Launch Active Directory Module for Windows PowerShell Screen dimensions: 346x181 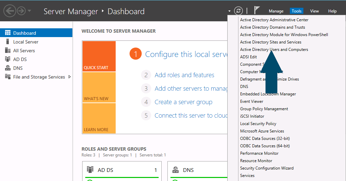tap(284, 35)
